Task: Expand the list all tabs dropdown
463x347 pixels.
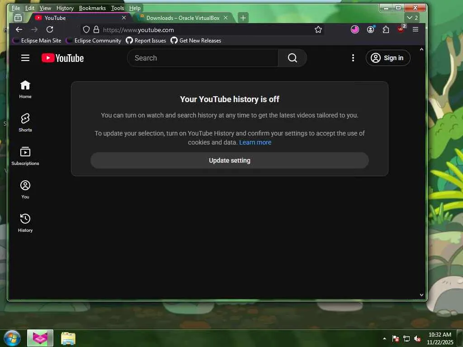Action: (412, 18)
